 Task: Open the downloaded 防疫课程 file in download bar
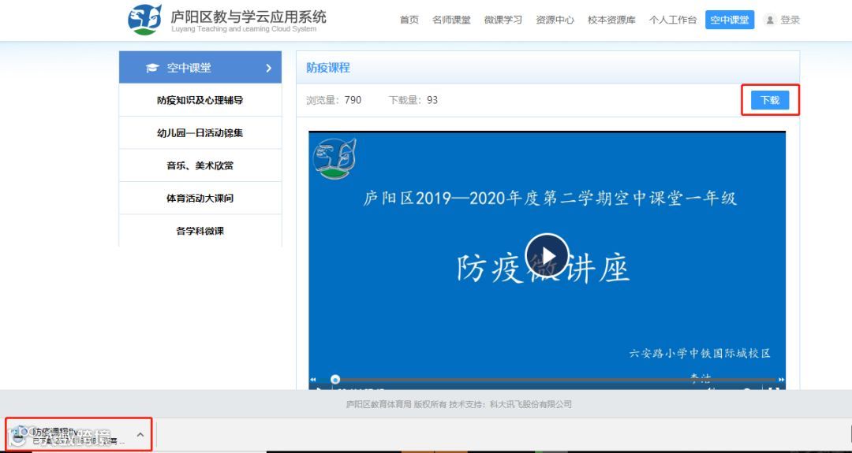click(x=71, y=435)
